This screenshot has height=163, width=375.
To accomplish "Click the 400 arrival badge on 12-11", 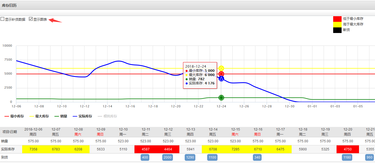I will 145,157.
